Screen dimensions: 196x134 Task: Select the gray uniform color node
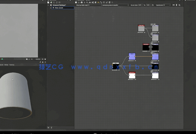coord(141,28)
